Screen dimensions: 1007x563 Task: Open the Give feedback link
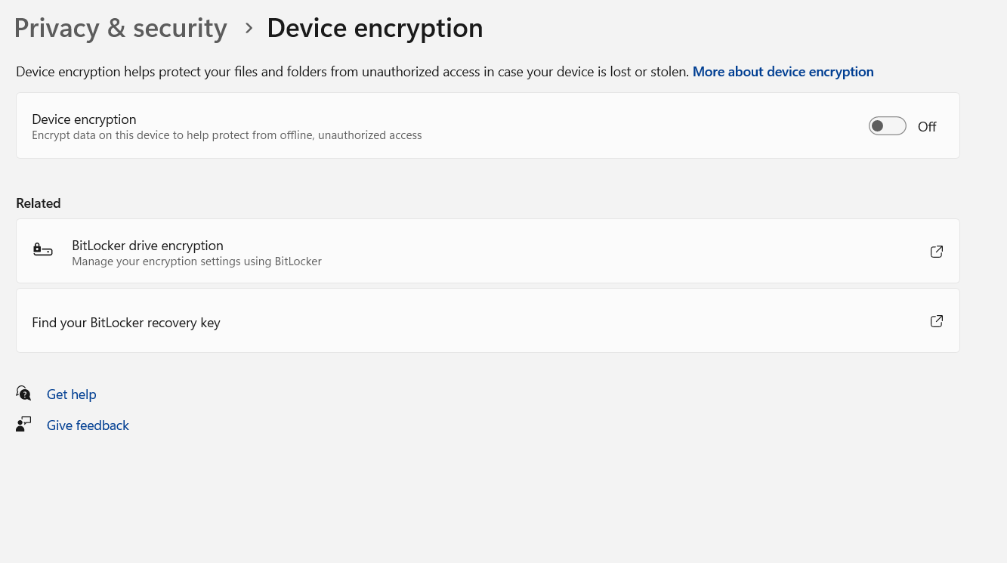tap(88, 425)
